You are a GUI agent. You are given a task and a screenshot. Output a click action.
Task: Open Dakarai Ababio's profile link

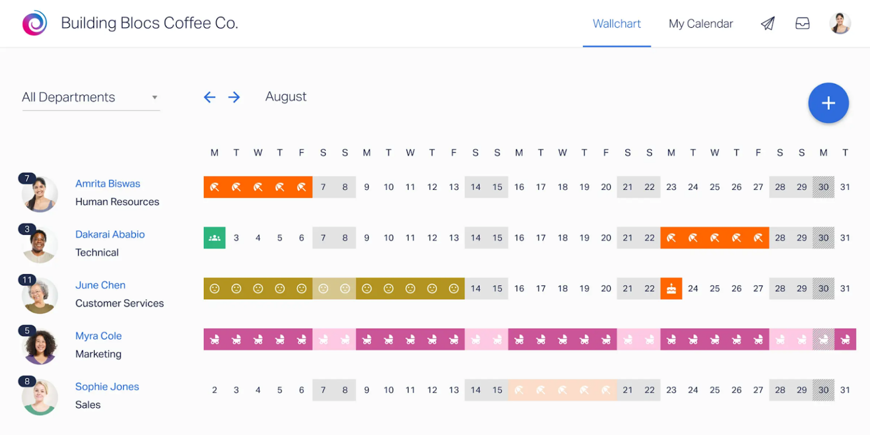click(110, 234)
